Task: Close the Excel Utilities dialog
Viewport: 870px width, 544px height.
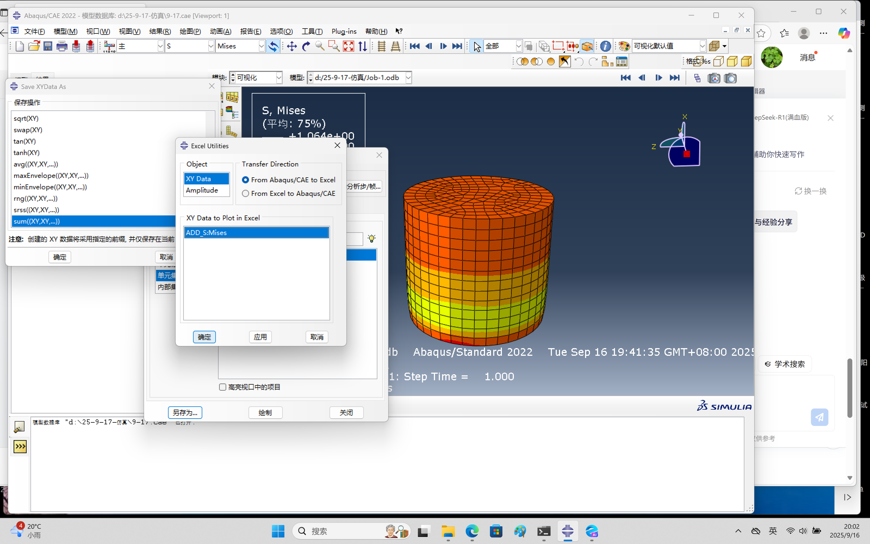Action: [337, 145]
